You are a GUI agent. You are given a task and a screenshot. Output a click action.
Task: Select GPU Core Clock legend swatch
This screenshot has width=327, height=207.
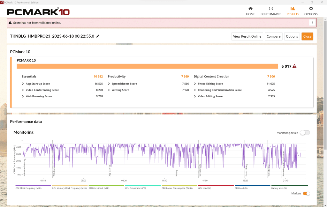point(106,185)
